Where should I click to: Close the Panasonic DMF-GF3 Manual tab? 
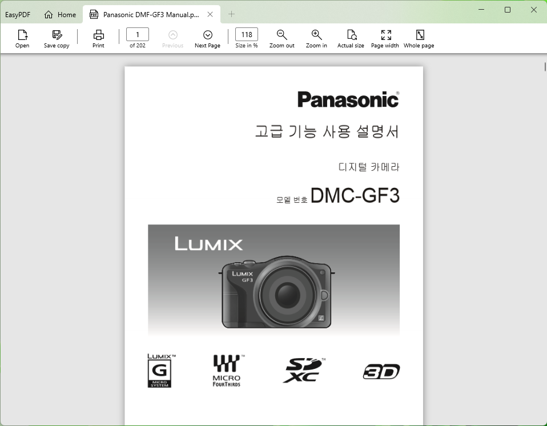[210, 14]
